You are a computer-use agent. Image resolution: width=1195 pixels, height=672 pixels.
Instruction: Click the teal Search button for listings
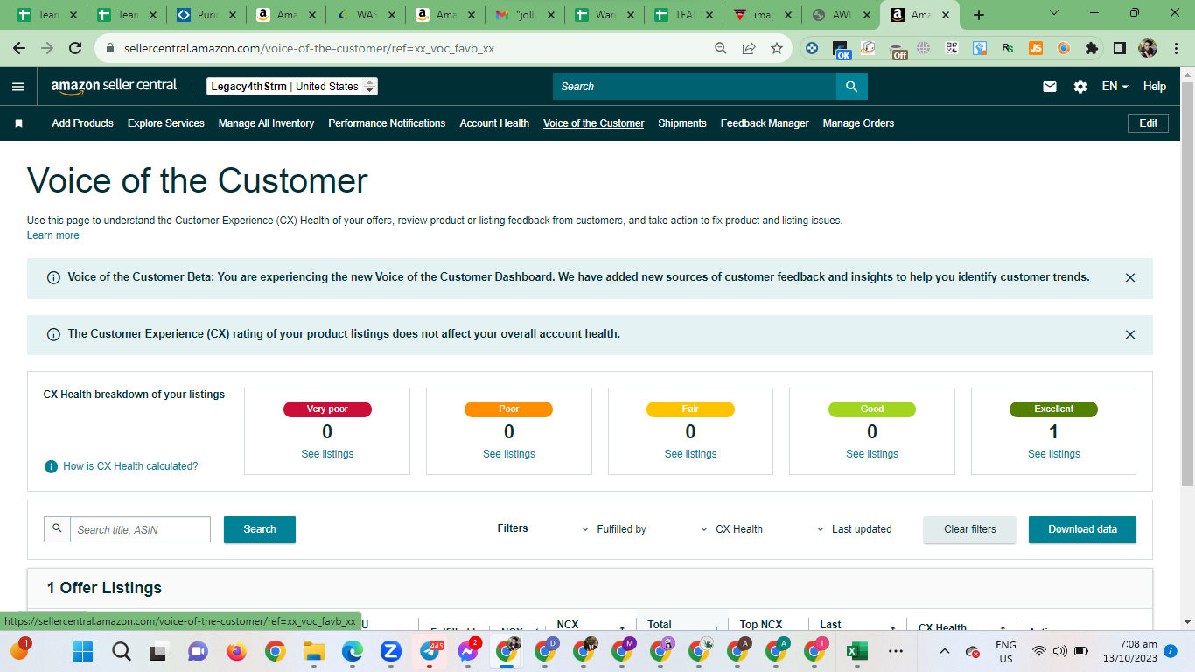tap(260, 529)
